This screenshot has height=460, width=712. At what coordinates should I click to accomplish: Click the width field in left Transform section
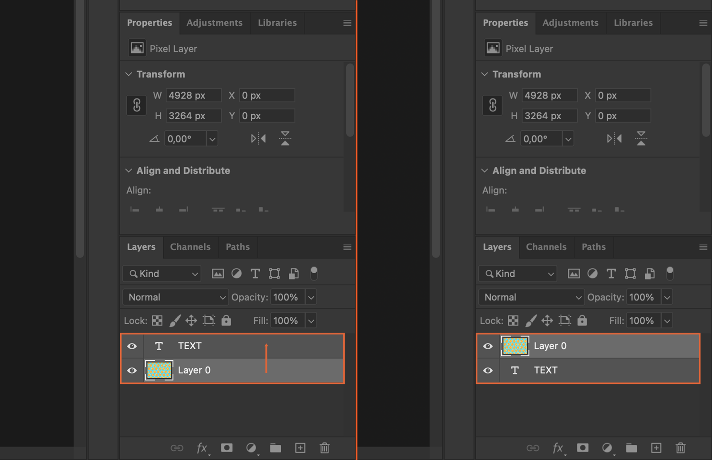[193, 95]
